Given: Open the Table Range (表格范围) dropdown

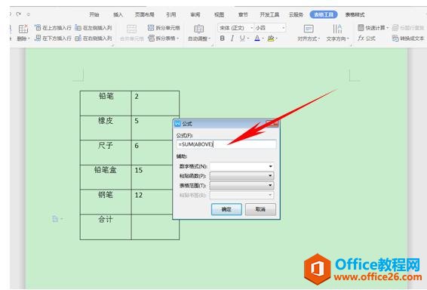Looking at the screenshot, I should [x=241, y=186].
